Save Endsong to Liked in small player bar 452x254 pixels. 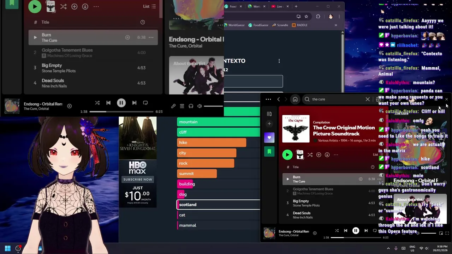[315, 233]
